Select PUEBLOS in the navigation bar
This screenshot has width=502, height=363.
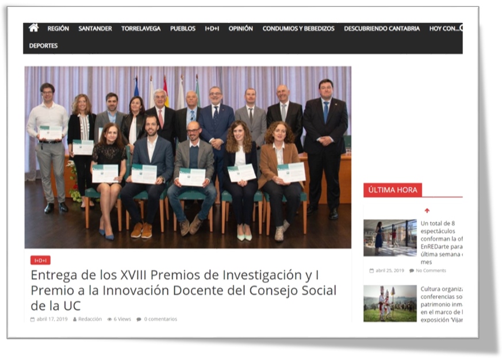183,29
